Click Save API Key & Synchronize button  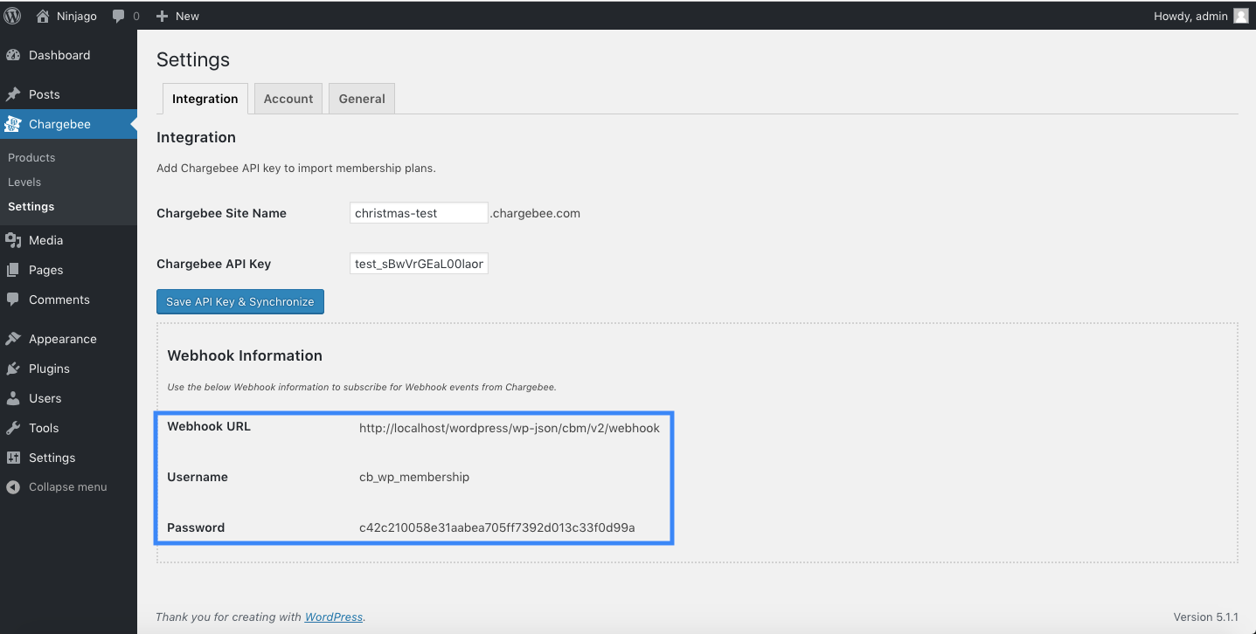coord(240,301)
